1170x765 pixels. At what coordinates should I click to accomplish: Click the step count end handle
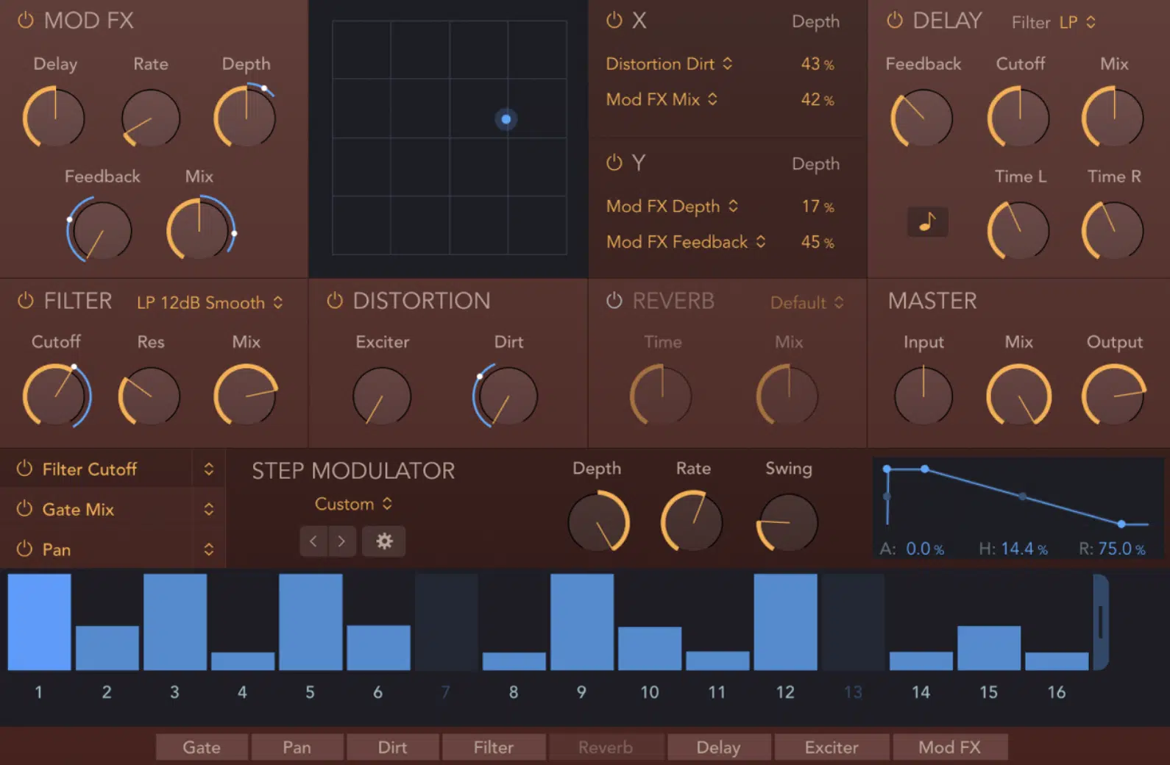click(1101, 622)
